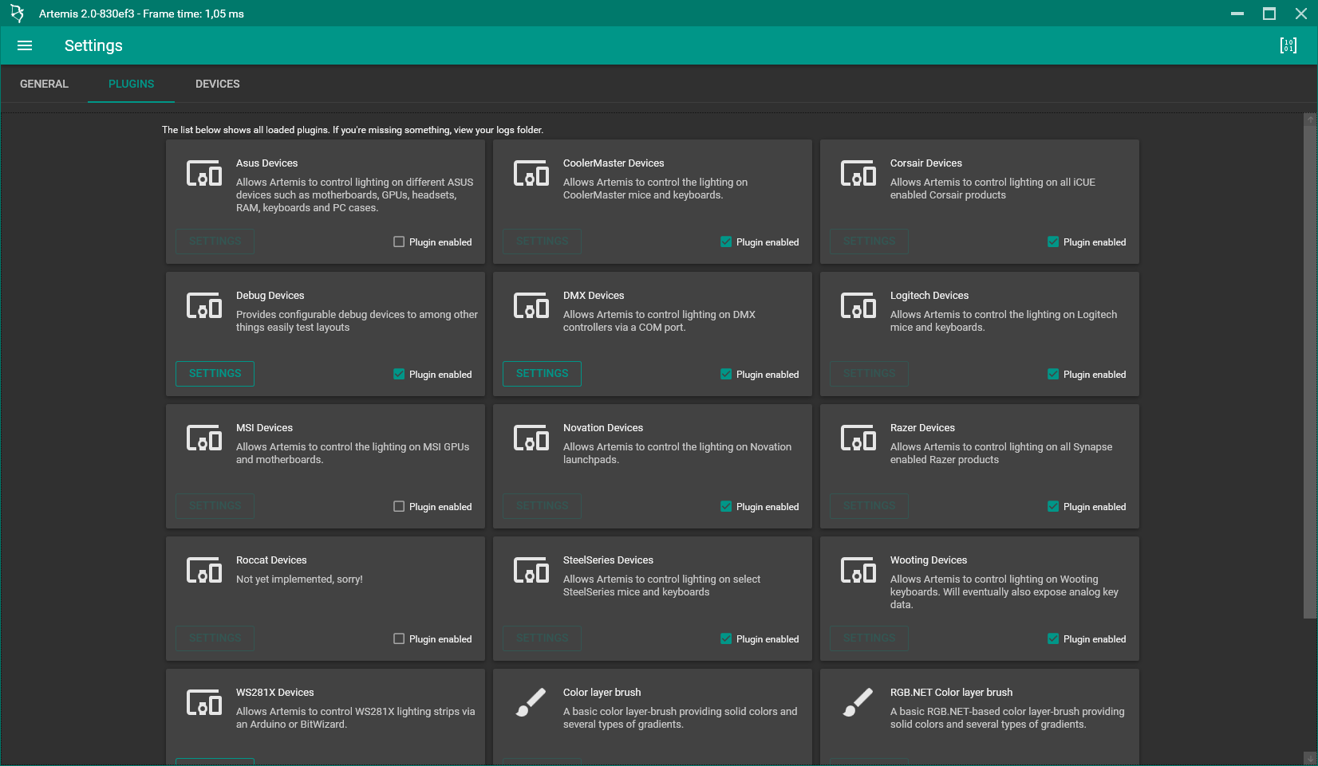1318x766 pixels.
Task: Click the 'Roccat Devices' plugin title
Action: pyautogui.click(x=271, y=560)
